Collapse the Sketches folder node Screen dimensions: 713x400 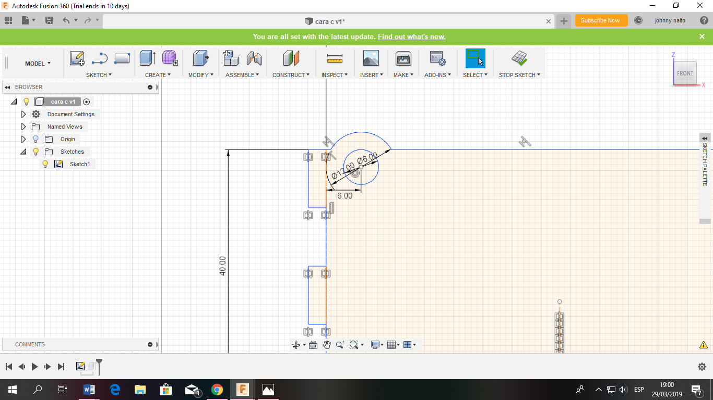click(23, 152)
